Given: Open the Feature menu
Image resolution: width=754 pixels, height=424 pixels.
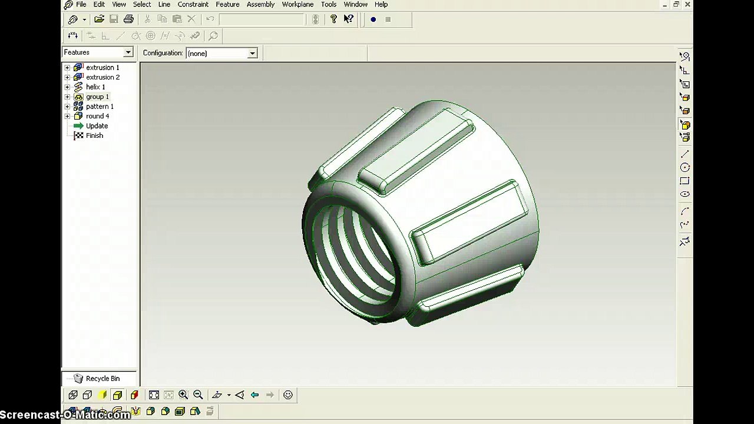Looking at the screenshot, I should 227,4.
